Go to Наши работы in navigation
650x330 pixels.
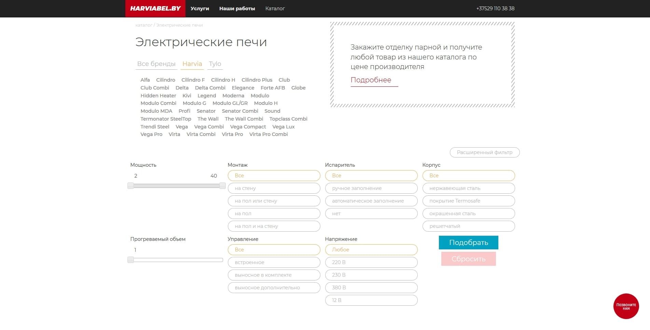[x=237, y=9]
